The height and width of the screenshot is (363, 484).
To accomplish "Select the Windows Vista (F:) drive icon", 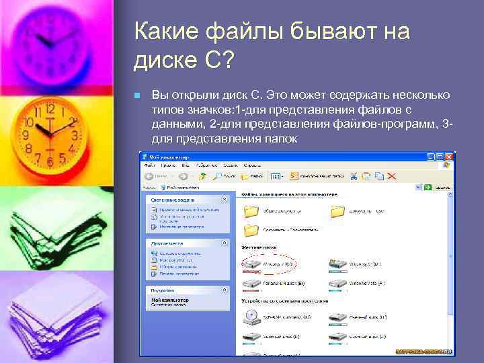I will [x=337, y=284].
